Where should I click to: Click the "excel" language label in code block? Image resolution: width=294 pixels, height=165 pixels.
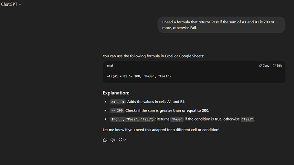tap(110, 66)
